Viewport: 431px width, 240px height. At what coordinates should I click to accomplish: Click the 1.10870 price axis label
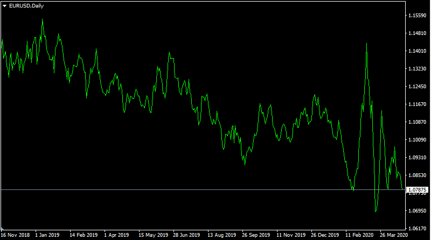[417, 122]
